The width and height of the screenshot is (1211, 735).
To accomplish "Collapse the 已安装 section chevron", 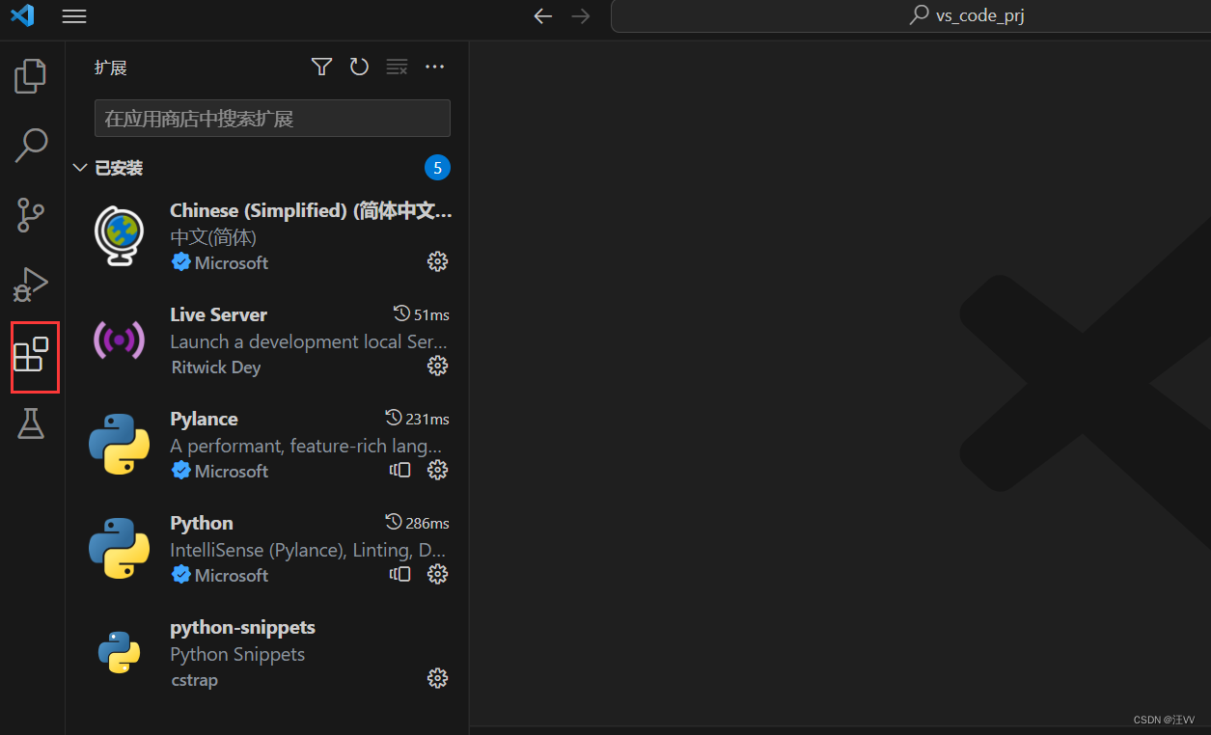I will point(80,168).
